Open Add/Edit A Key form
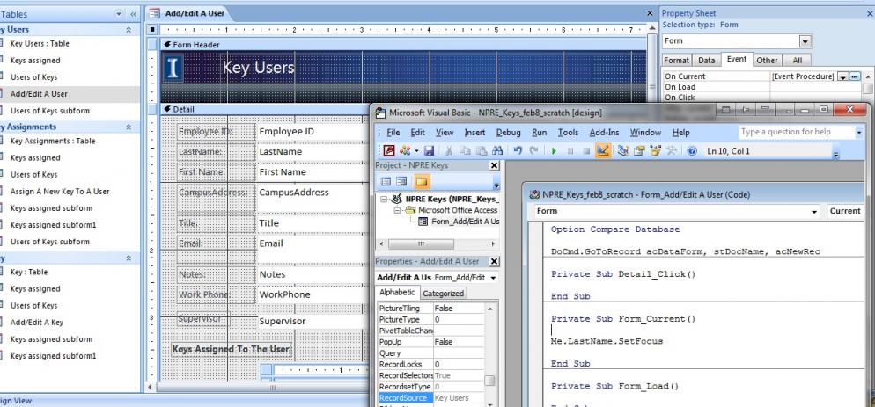 point(37,323)
